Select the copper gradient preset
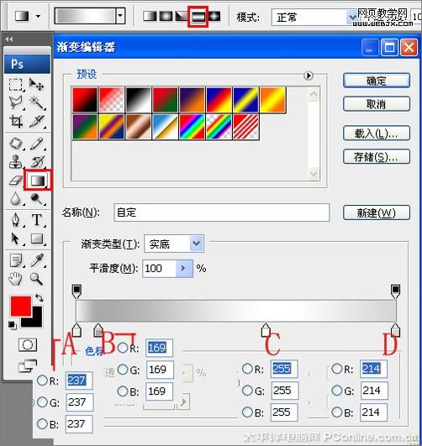The height and width of the screenshot is (446, 422). tap(139, 127)
